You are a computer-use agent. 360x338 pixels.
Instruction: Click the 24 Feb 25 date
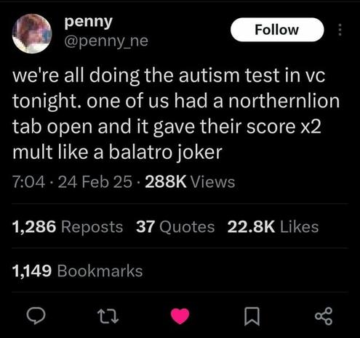[95, 182]
